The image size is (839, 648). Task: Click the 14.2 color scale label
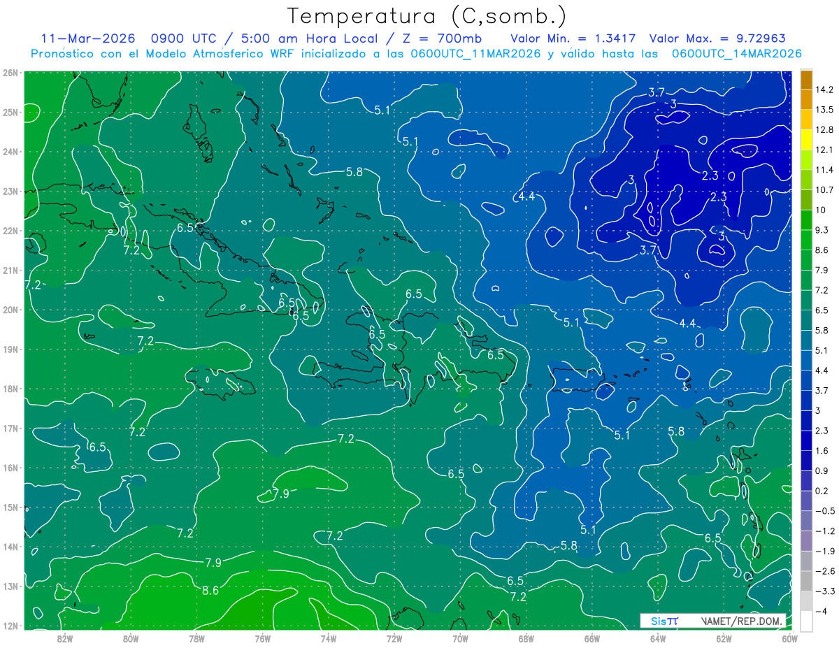point(824,89)
